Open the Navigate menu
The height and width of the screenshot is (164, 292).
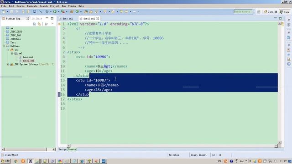[x=32, y=6]
